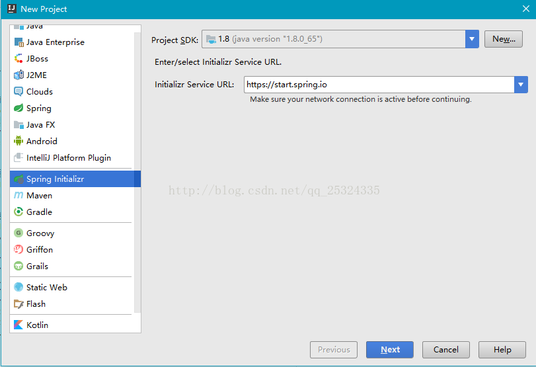Screen dimensions: 536x367
Task: Choose Spring project type
Action: point(72,108)
